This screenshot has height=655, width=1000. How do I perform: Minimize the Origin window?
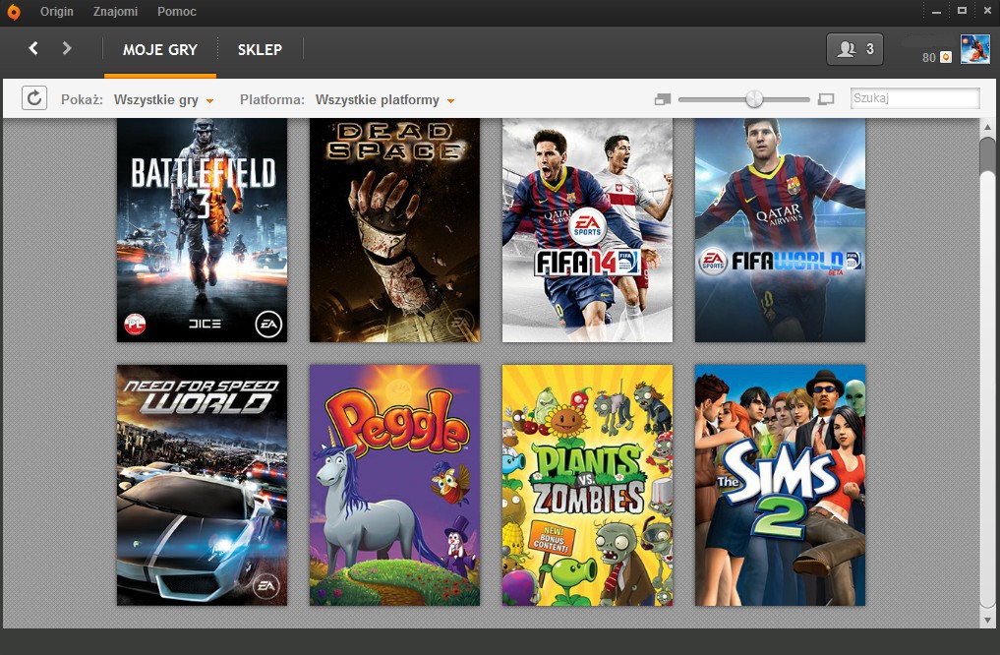tap(936, 12)
